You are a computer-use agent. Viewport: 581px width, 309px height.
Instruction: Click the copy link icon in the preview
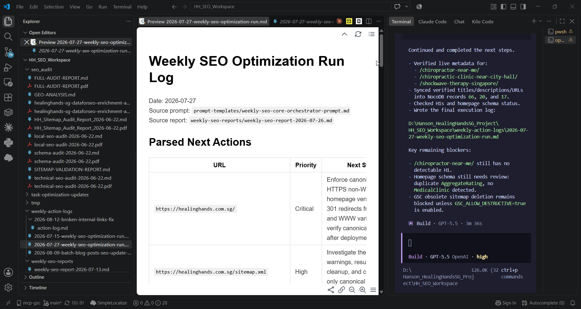(341, 290)
